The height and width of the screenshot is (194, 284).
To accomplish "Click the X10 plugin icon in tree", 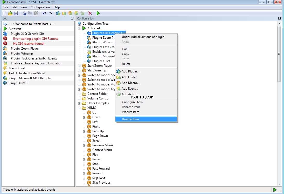I will [89, 33].
